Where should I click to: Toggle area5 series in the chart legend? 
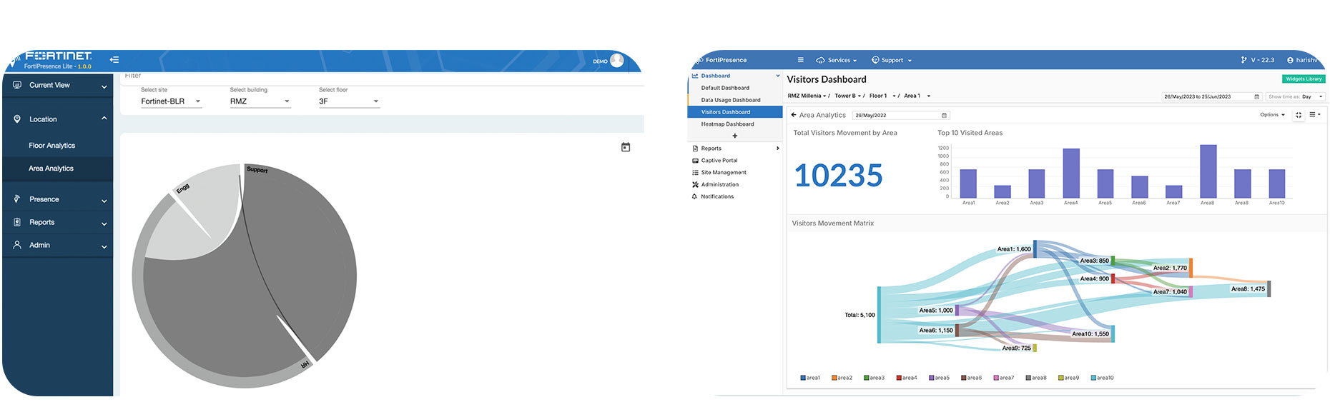pyautogui.click(x=939, y=378)
